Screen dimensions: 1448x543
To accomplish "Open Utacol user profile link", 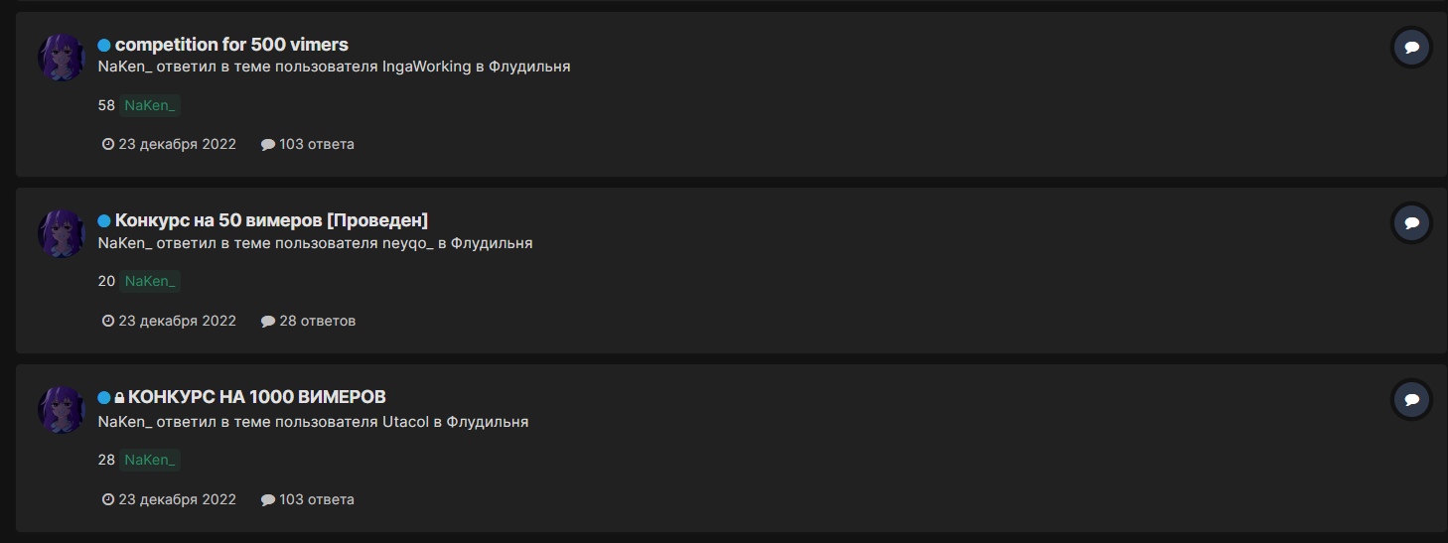I will (x=405, y=422).
